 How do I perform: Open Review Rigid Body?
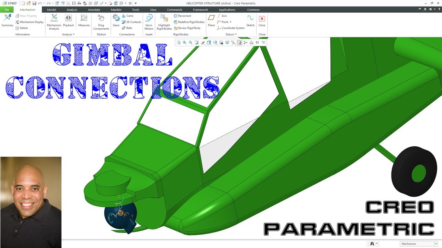point(187,28)
